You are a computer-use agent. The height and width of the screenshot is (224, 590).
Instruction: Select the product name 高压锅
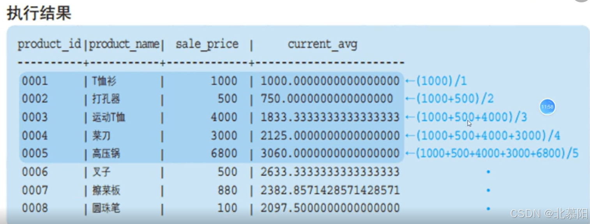[x=106, y=154]
